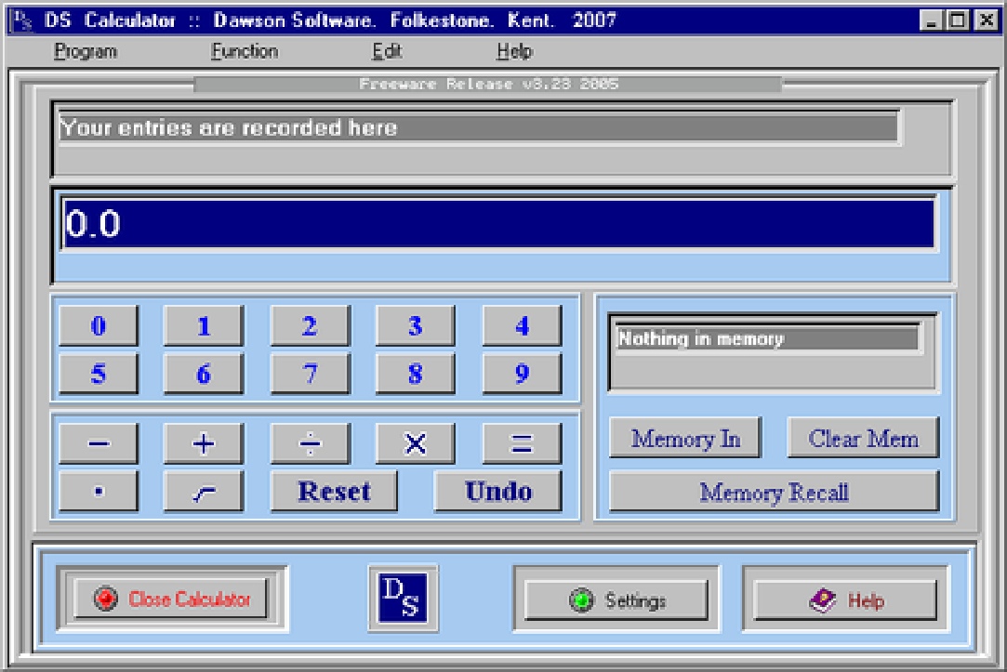This screenshot has width=1007, height=672.
Task: Open Help from the bottom bar
Action: pyautogui.click(x=844, y=599)
